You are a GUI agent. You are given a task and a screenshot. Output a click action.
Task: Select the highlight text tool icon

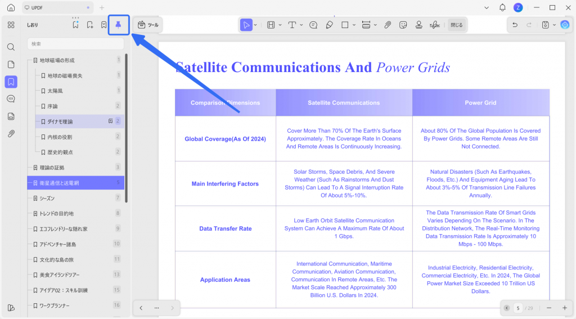[271, 25]
